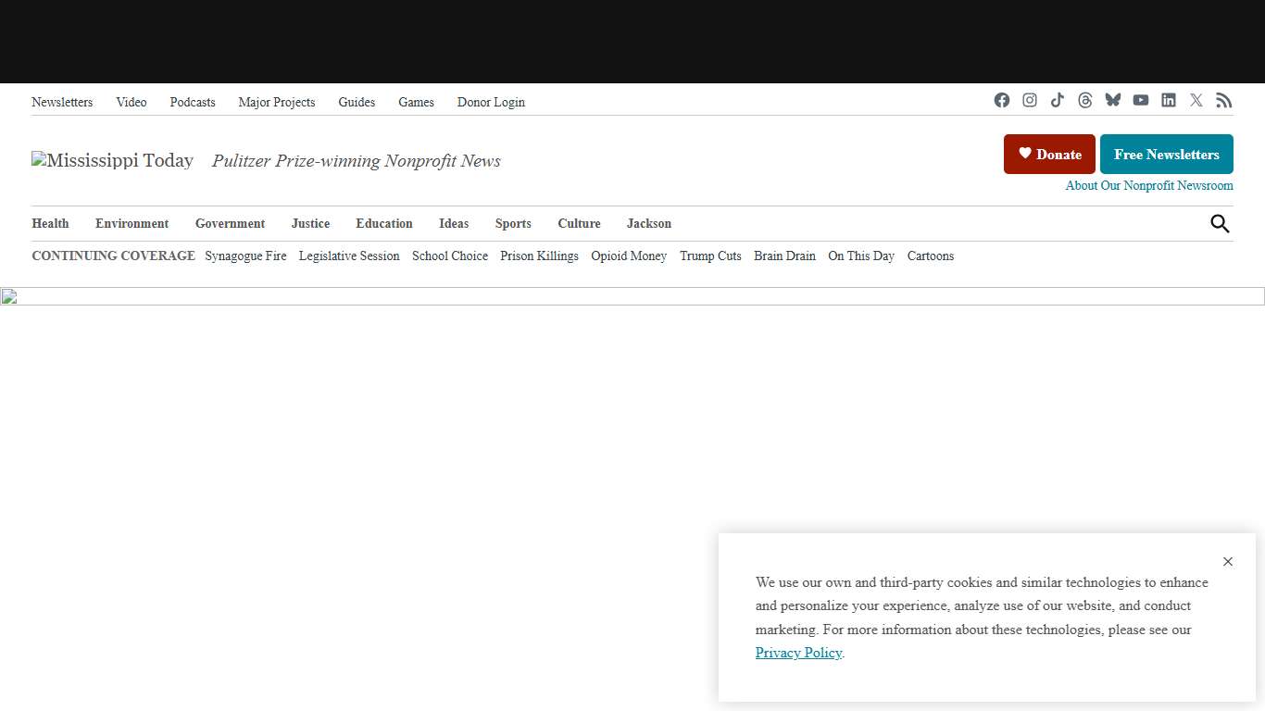Subscribe via the RSS feed icon
Viewport: 1265px width, 711px height.
point(1224,100)
